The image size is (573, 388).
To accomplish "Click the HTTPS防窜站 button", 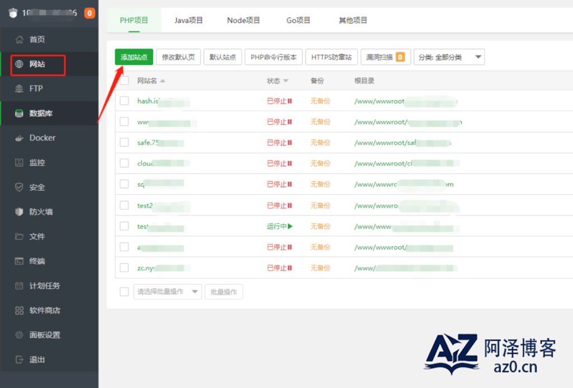I will pyautogui.click(x=331, y=57).
